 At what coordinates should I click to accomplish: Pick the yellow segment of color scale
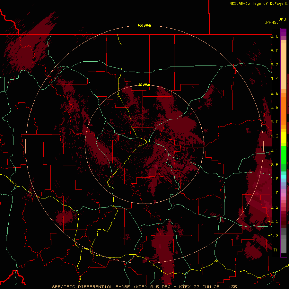(x=284, y=137)
